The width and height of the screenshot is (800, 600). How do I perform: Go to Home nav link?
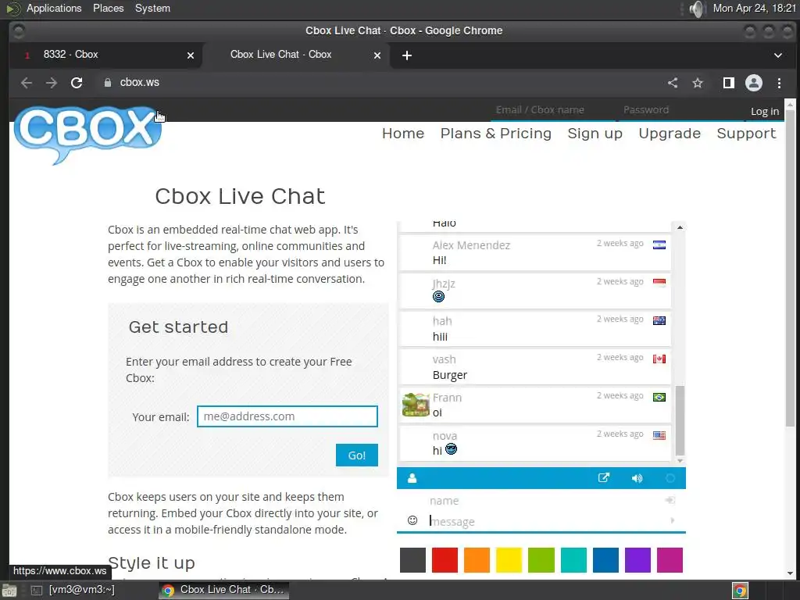pos(403,133)
